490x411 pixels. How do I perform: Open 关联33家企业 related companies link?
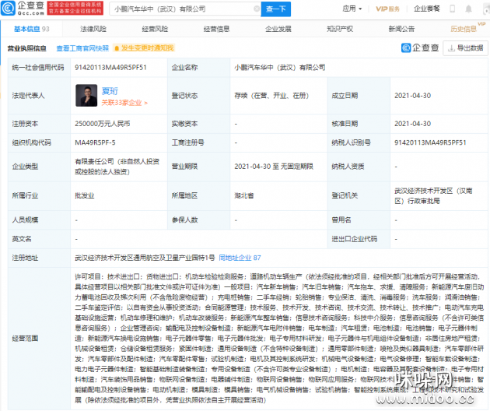click(124, 103)
